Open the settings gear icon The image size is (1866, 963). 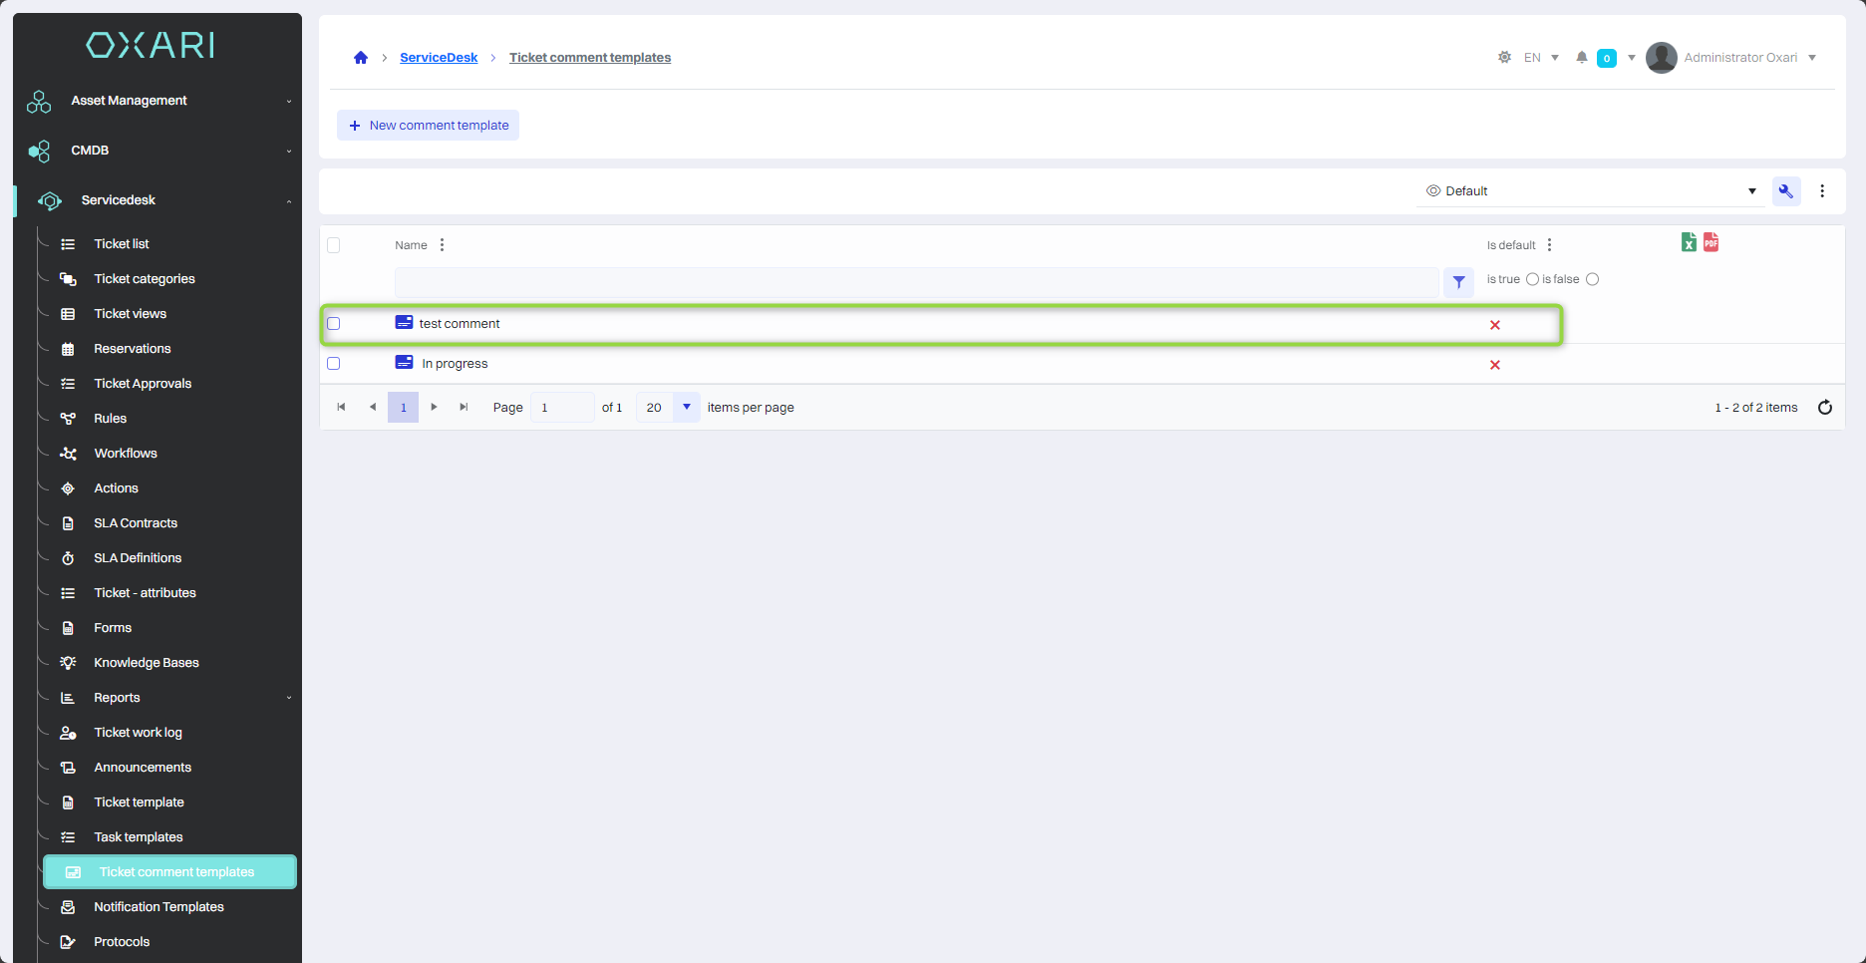point(1504,58)
